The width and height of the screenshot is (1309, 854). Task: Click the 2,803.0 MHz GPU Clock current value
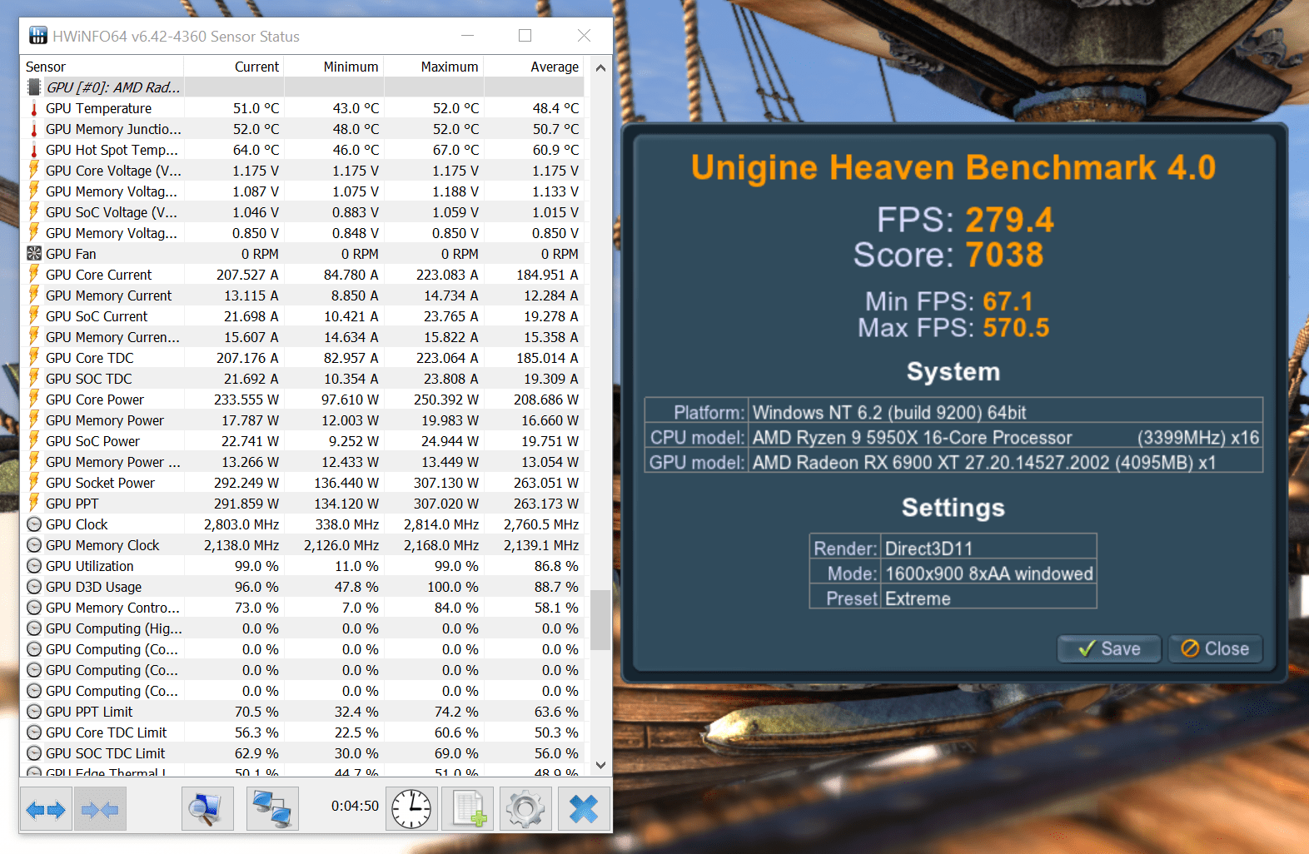click(241, 524)
